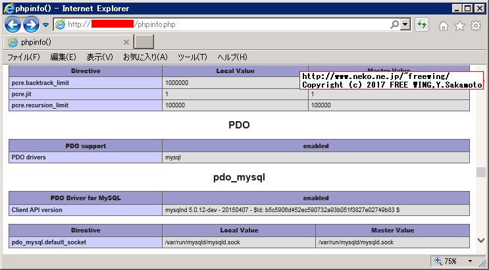The image size is (489, 270).
Task: Open the ファイル(F) menu
Action: point(24,57)
